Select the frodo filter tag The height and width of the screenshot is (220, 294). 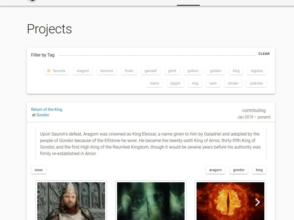pos(129,71)
